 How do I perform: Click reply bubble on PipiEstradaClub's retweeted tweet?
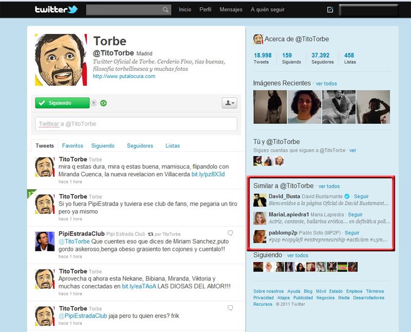coord(230,233)
